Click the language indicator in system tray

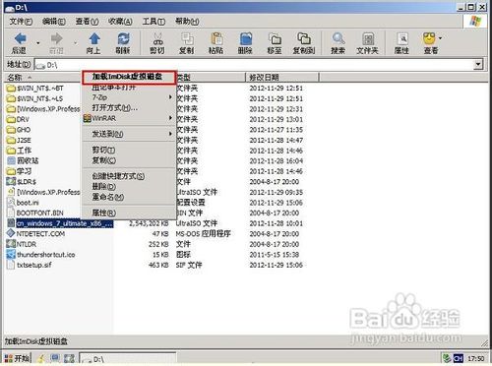click(458, 358)
